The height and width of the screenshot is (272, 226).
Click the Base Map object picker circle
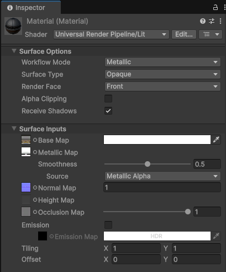click(35, 140)
